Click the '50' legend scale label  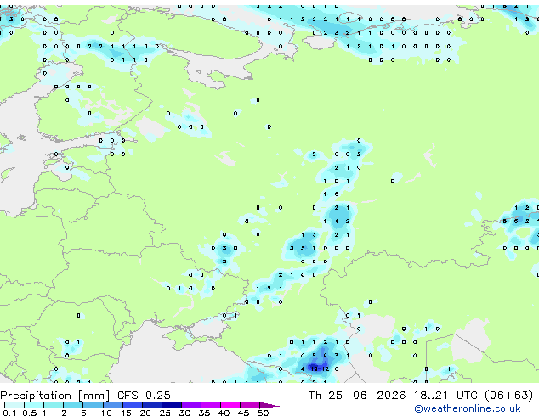[x=263, y=413]
